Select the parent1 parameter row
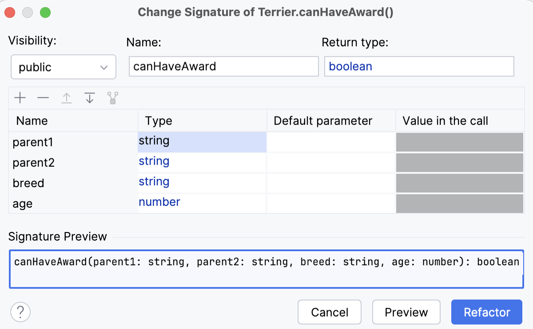Screen dimensions: 533x329 (73, 142)
